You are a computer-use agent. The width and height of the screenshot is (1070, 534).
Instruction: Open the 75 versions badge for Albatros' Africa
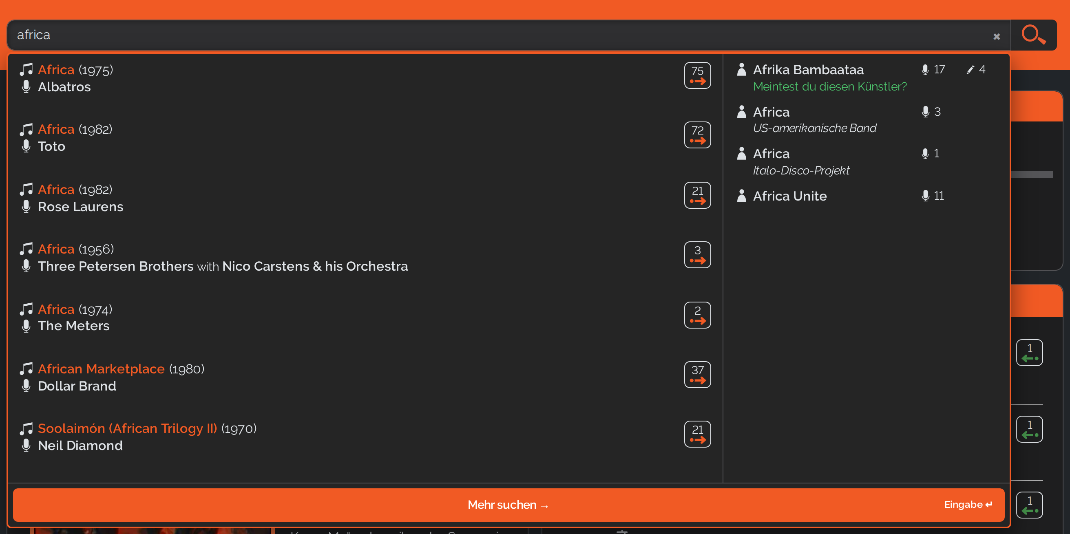(x=697, y=75)
